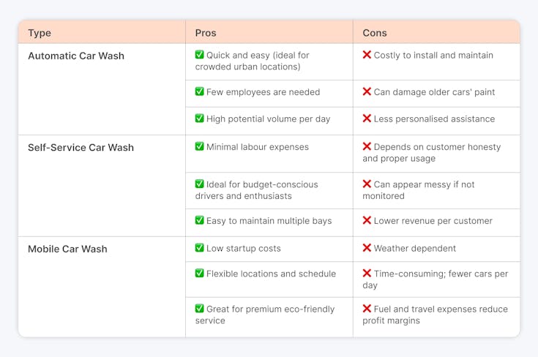Viewport: 538px width, 357px height.
Task: Click the green checkmark beside Quick and easy
Action: pos(199,55)
